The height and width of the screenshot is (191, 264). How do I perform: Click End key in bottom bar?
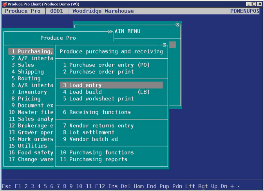coord(152,186)
